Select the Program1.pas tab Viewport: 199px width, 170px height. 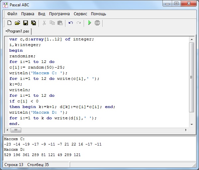(17, 31)
